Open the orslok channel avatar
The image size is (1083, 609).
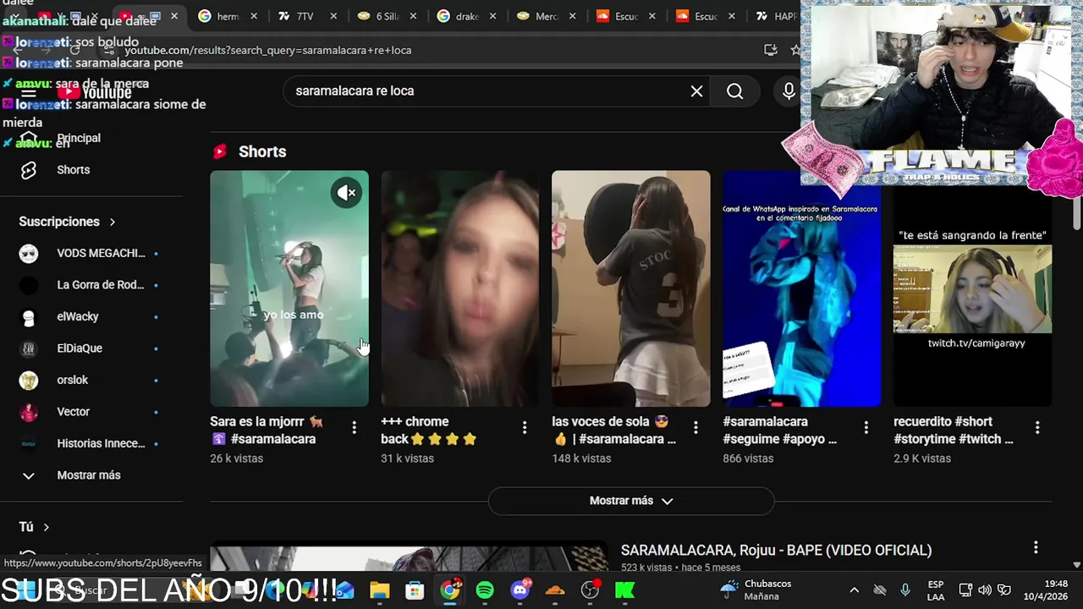coord(29,380)
